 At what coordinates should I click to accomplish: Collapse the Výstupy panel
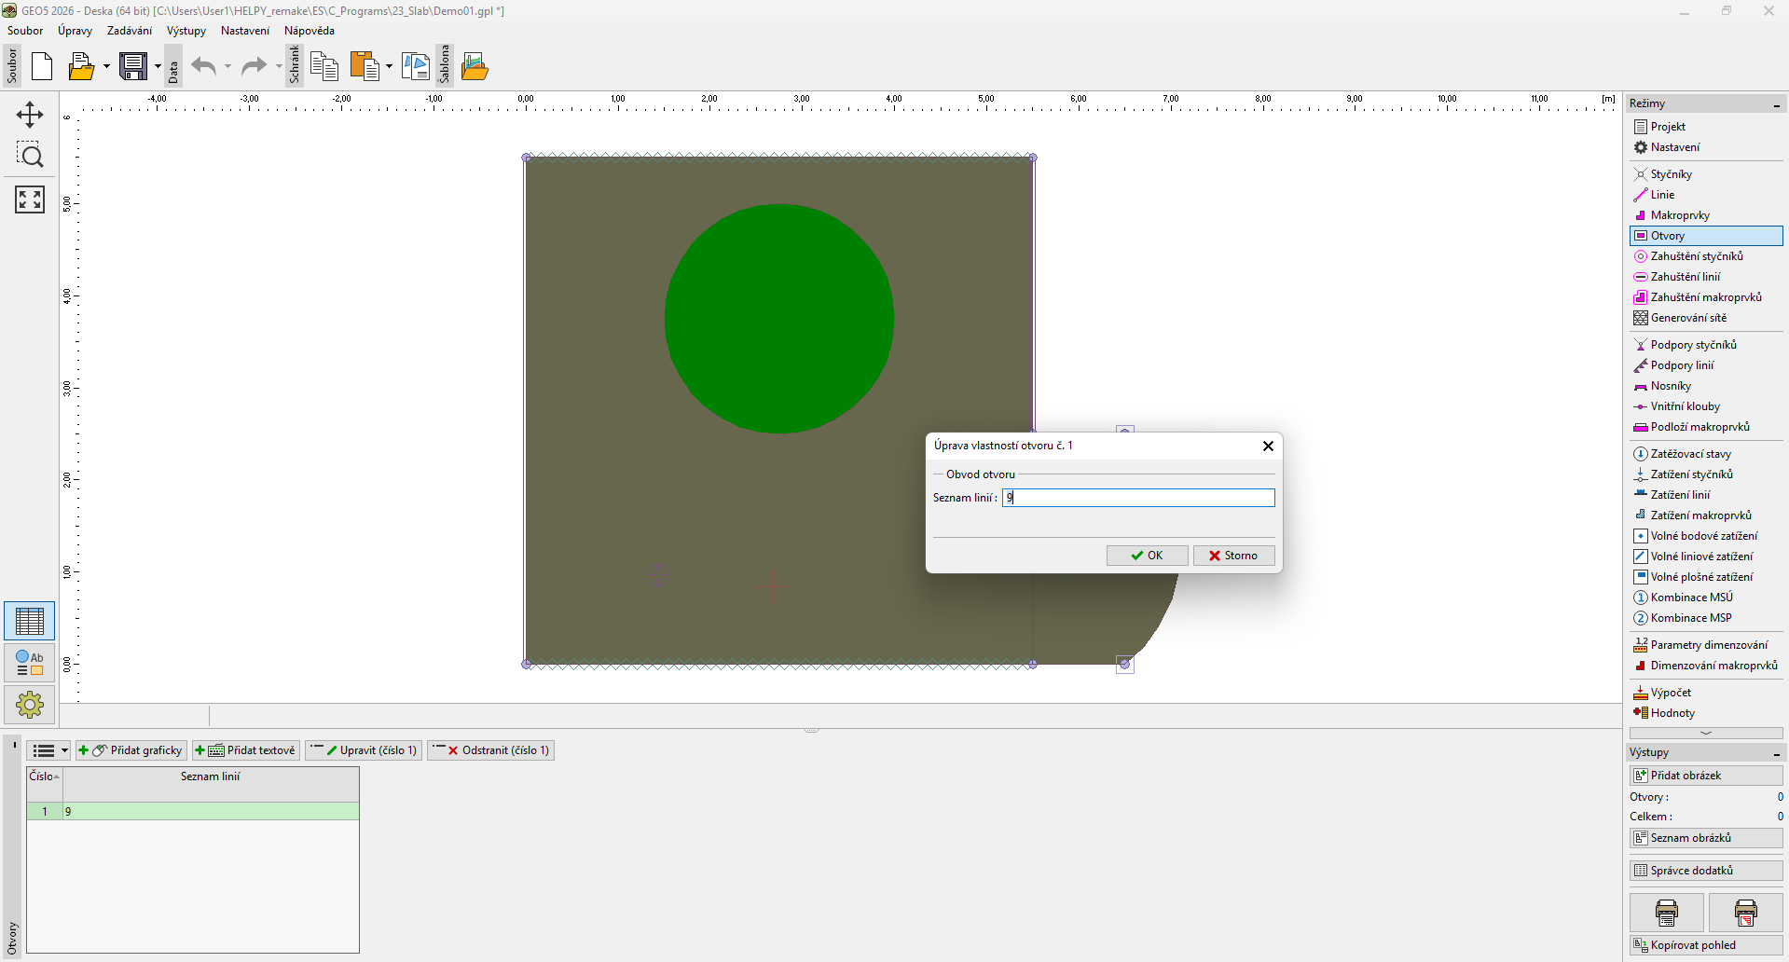1776,753
